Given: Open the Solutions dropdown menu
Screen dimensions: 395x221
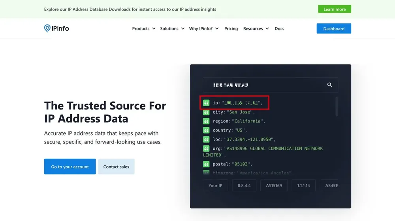Looking at the screenshot, I should (172, 29).
